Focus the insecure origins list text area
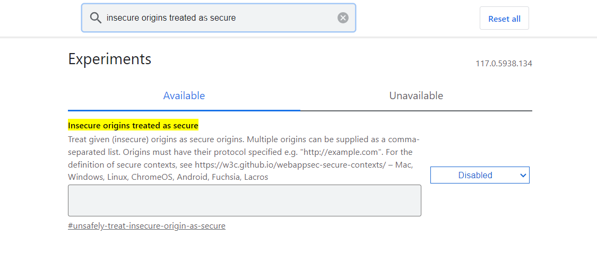Screen dimensions: 597x253 (x=244, y=200)
